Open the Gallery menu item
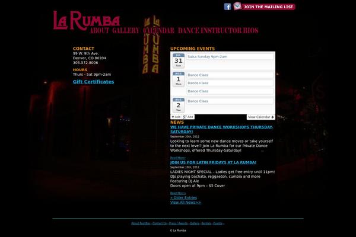356x237 pixels. pos(126,31)
